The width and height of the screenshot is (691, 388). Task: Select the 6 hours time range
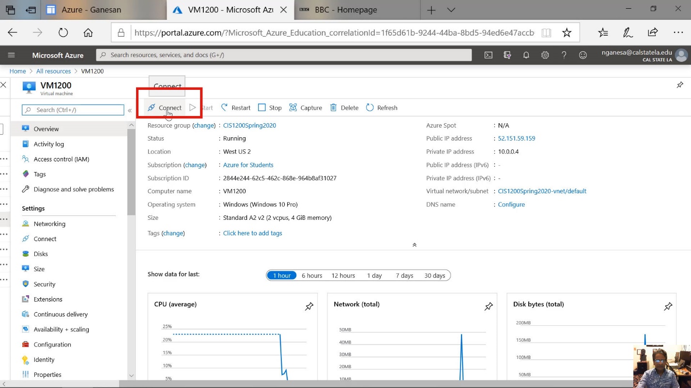pos(312,275)
